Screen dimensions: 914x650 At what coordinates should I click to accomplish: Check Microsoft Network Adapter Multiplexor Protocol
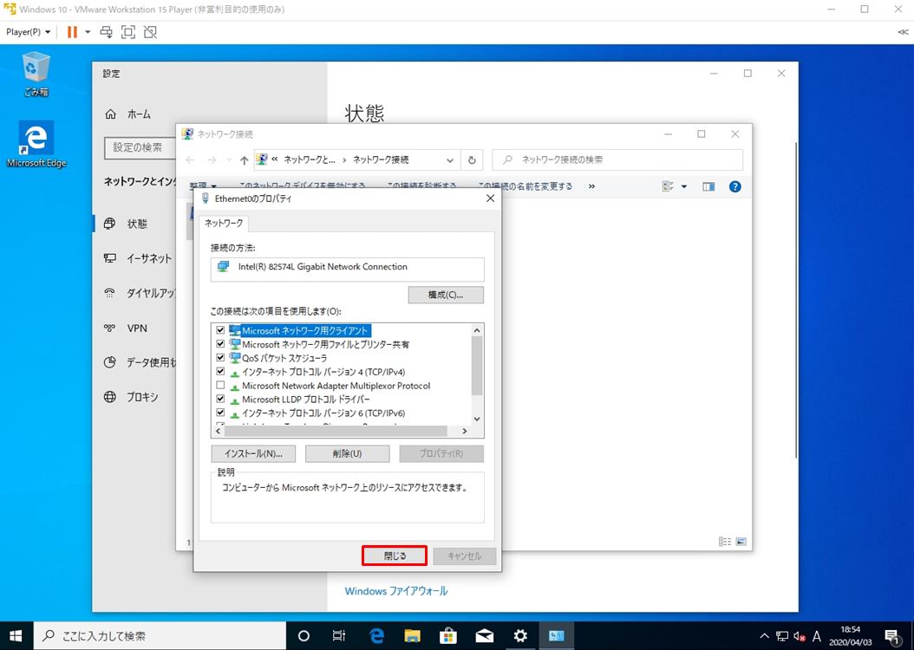[220, 386]
